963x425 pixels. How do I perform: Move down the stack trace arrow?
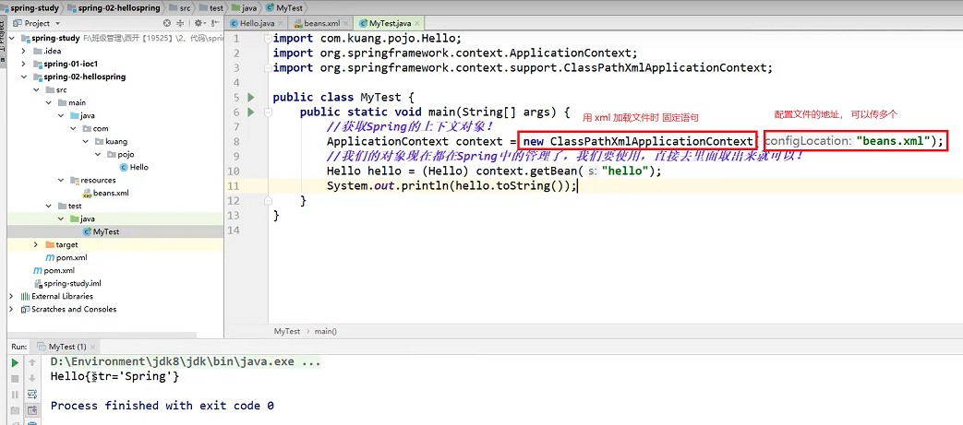(32, 378)
